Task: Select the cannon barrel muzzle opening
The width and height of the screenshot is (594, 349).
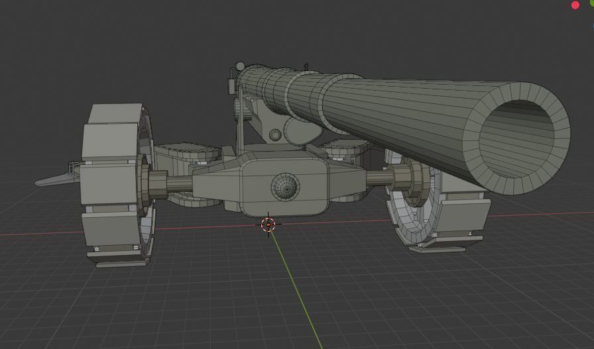Action: pyautogui.click(x=516, y=139)
